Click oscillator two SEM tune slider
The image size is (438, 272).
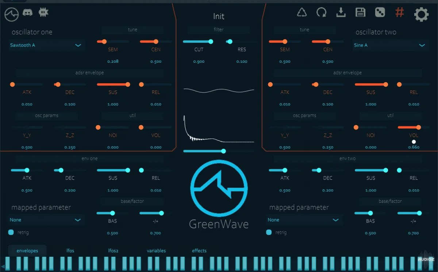pyautogui.click(x=285, y=42)
